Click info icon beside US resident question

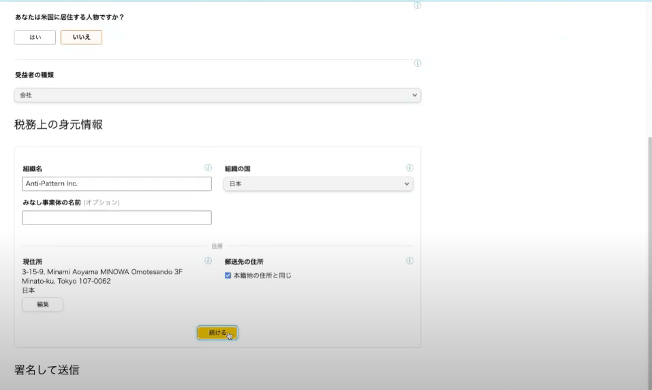(x=418, y=5)
